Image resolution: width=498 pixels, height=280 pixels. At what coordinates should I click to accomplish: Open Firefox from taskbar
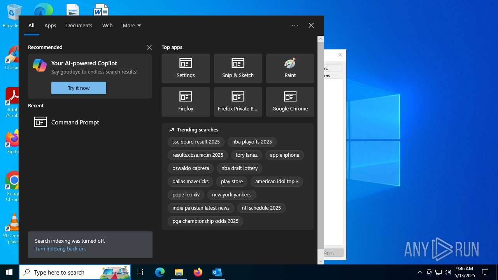point(198,272)
